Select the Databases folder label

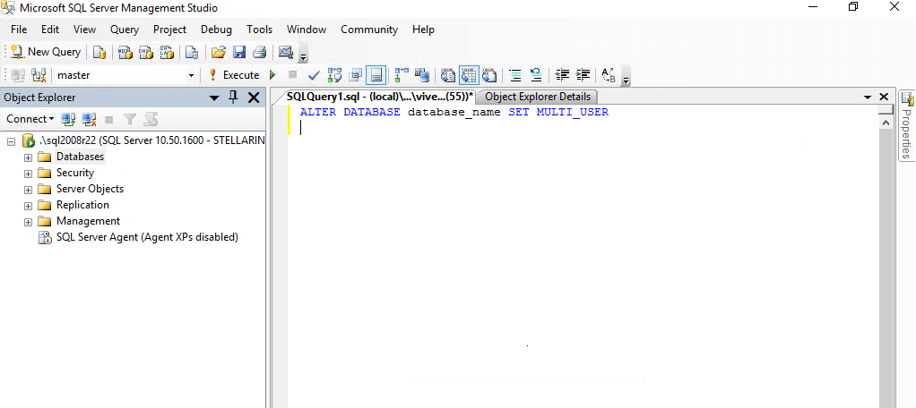coord(80,157)
